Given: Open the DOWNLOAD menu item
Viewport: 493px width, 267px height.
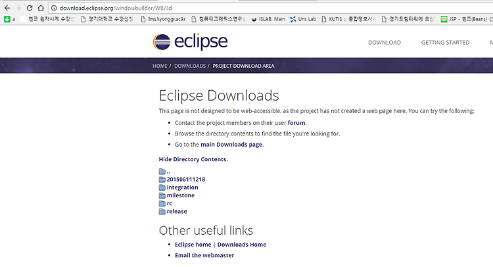Looking at the screenshot, I should pos(385,43).
